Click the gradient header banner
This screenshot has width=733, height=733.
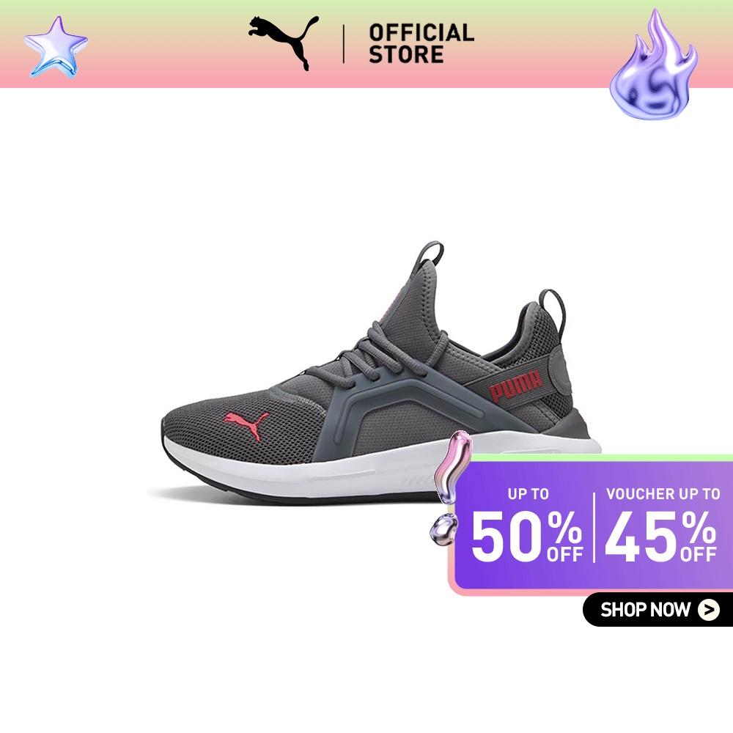[366, 44]
